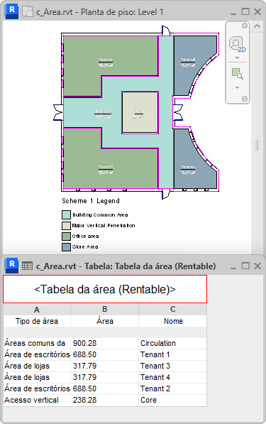This screenshot has height=424, width=266.
Task: Maximize the Level 1 floor plan window
Action: pyautogui.click(x=245, y=11)
